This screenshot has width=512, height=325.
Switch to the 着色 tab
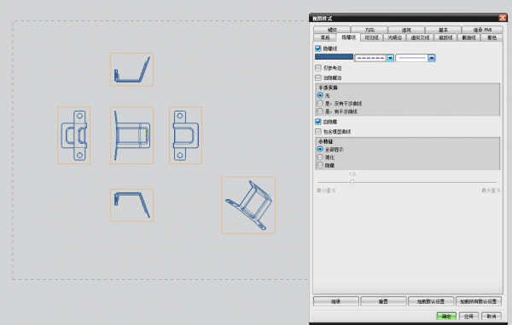(492, 37)
